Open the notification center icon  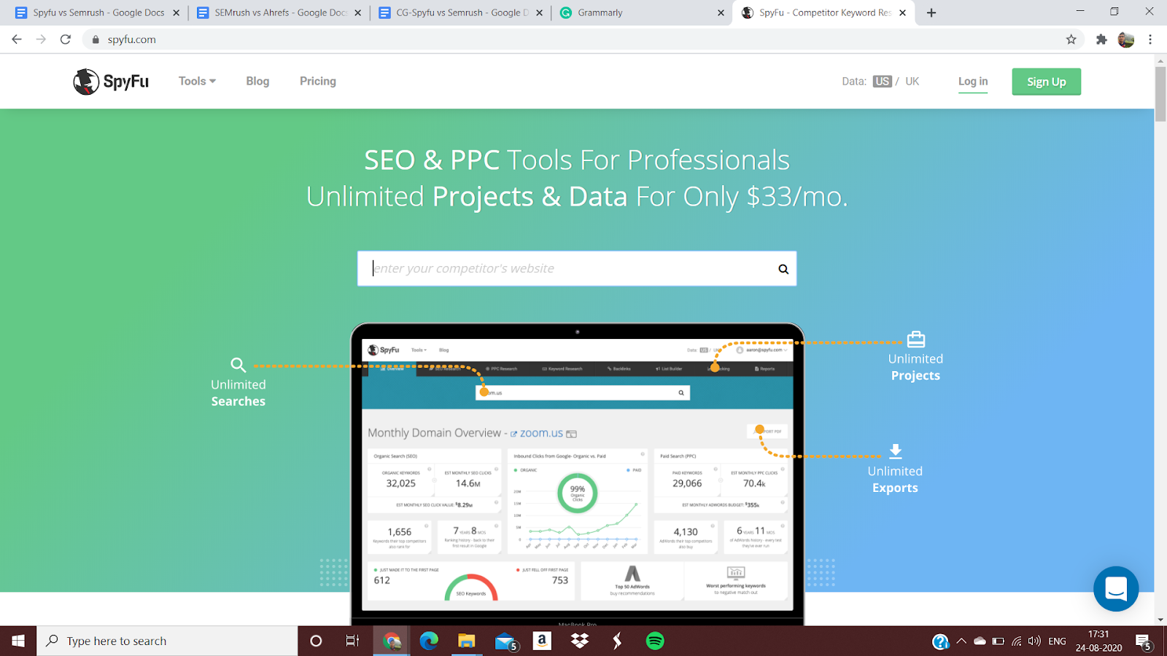click(x=1143, y=641)
